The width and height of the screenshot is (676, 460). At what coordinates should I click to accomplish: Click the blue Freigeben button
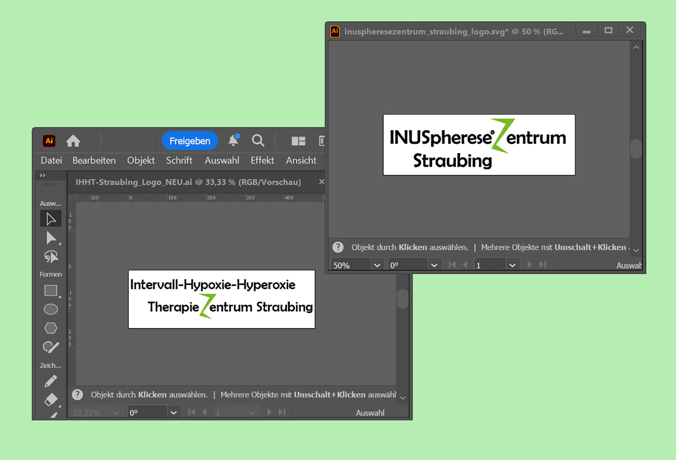(190, 141)
